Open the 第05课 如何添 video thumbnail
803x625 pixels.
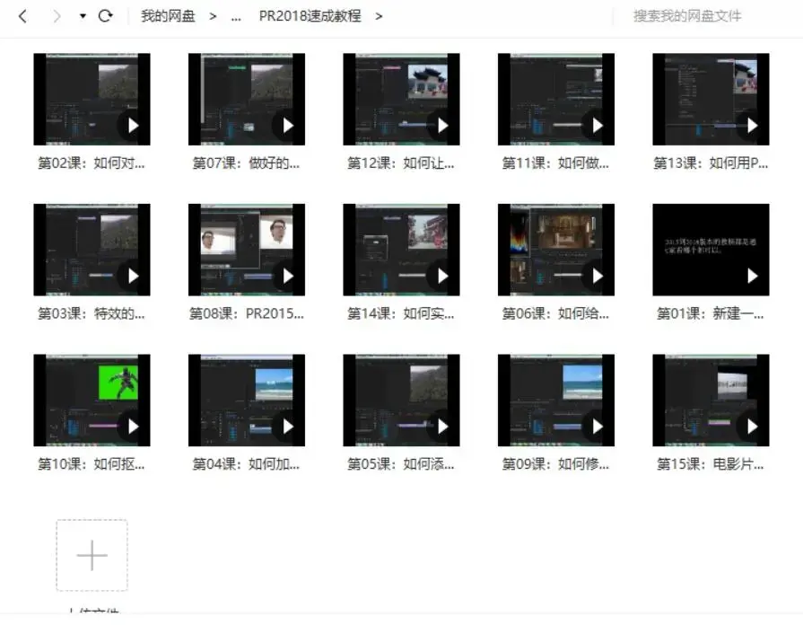click(x=401, y=399)
